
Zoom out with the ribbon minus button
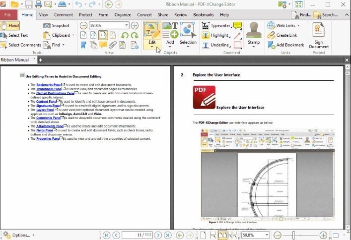(83, 25)
